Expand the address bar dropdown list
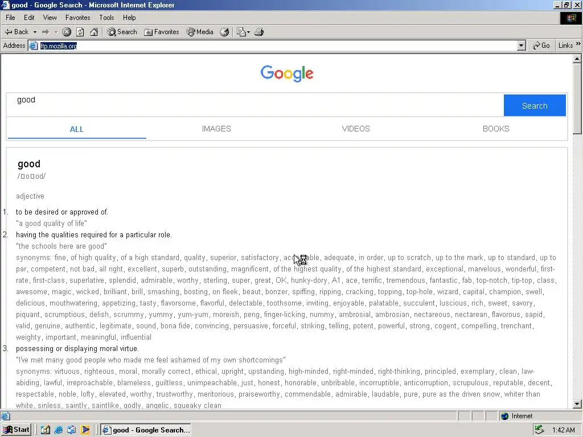Viewport: 583px width, 437px height. pyautogui.click(x=522, y=46)
